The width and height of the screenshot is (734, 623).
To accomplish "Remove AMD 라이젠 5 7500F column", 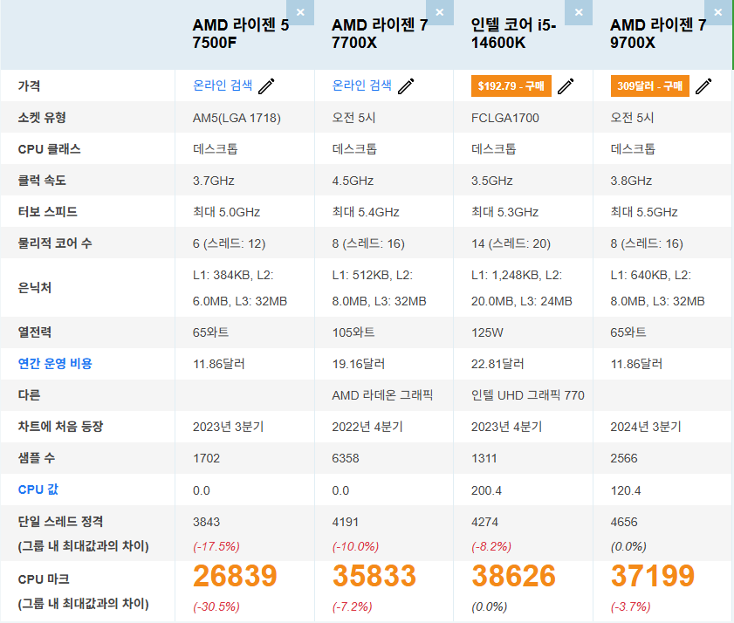I will click(x=300, y=12).
